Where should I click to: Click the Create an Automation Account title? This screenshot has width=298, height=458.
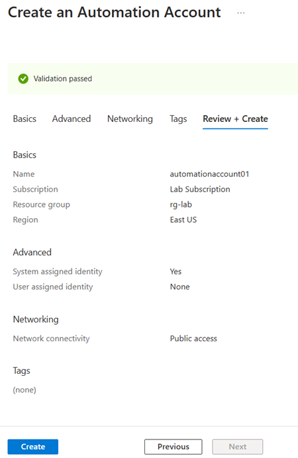point(114,13)
